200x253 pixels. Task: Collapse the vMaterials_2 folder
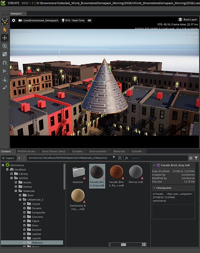click(x=20, y=199)
